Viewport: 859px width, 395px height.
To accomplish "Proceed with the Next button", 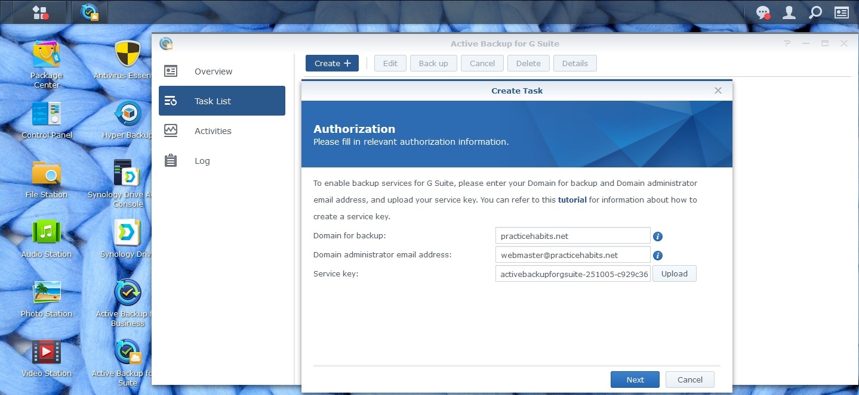I will click(x=635, y=380).
